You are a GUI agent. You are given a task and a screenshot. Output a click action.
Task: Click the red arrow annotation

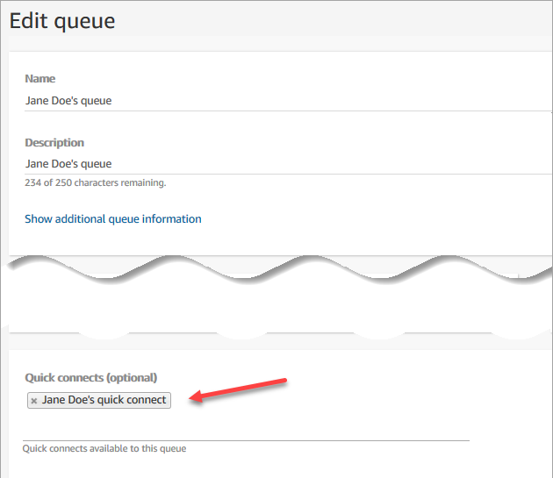[x=239, y=390]
